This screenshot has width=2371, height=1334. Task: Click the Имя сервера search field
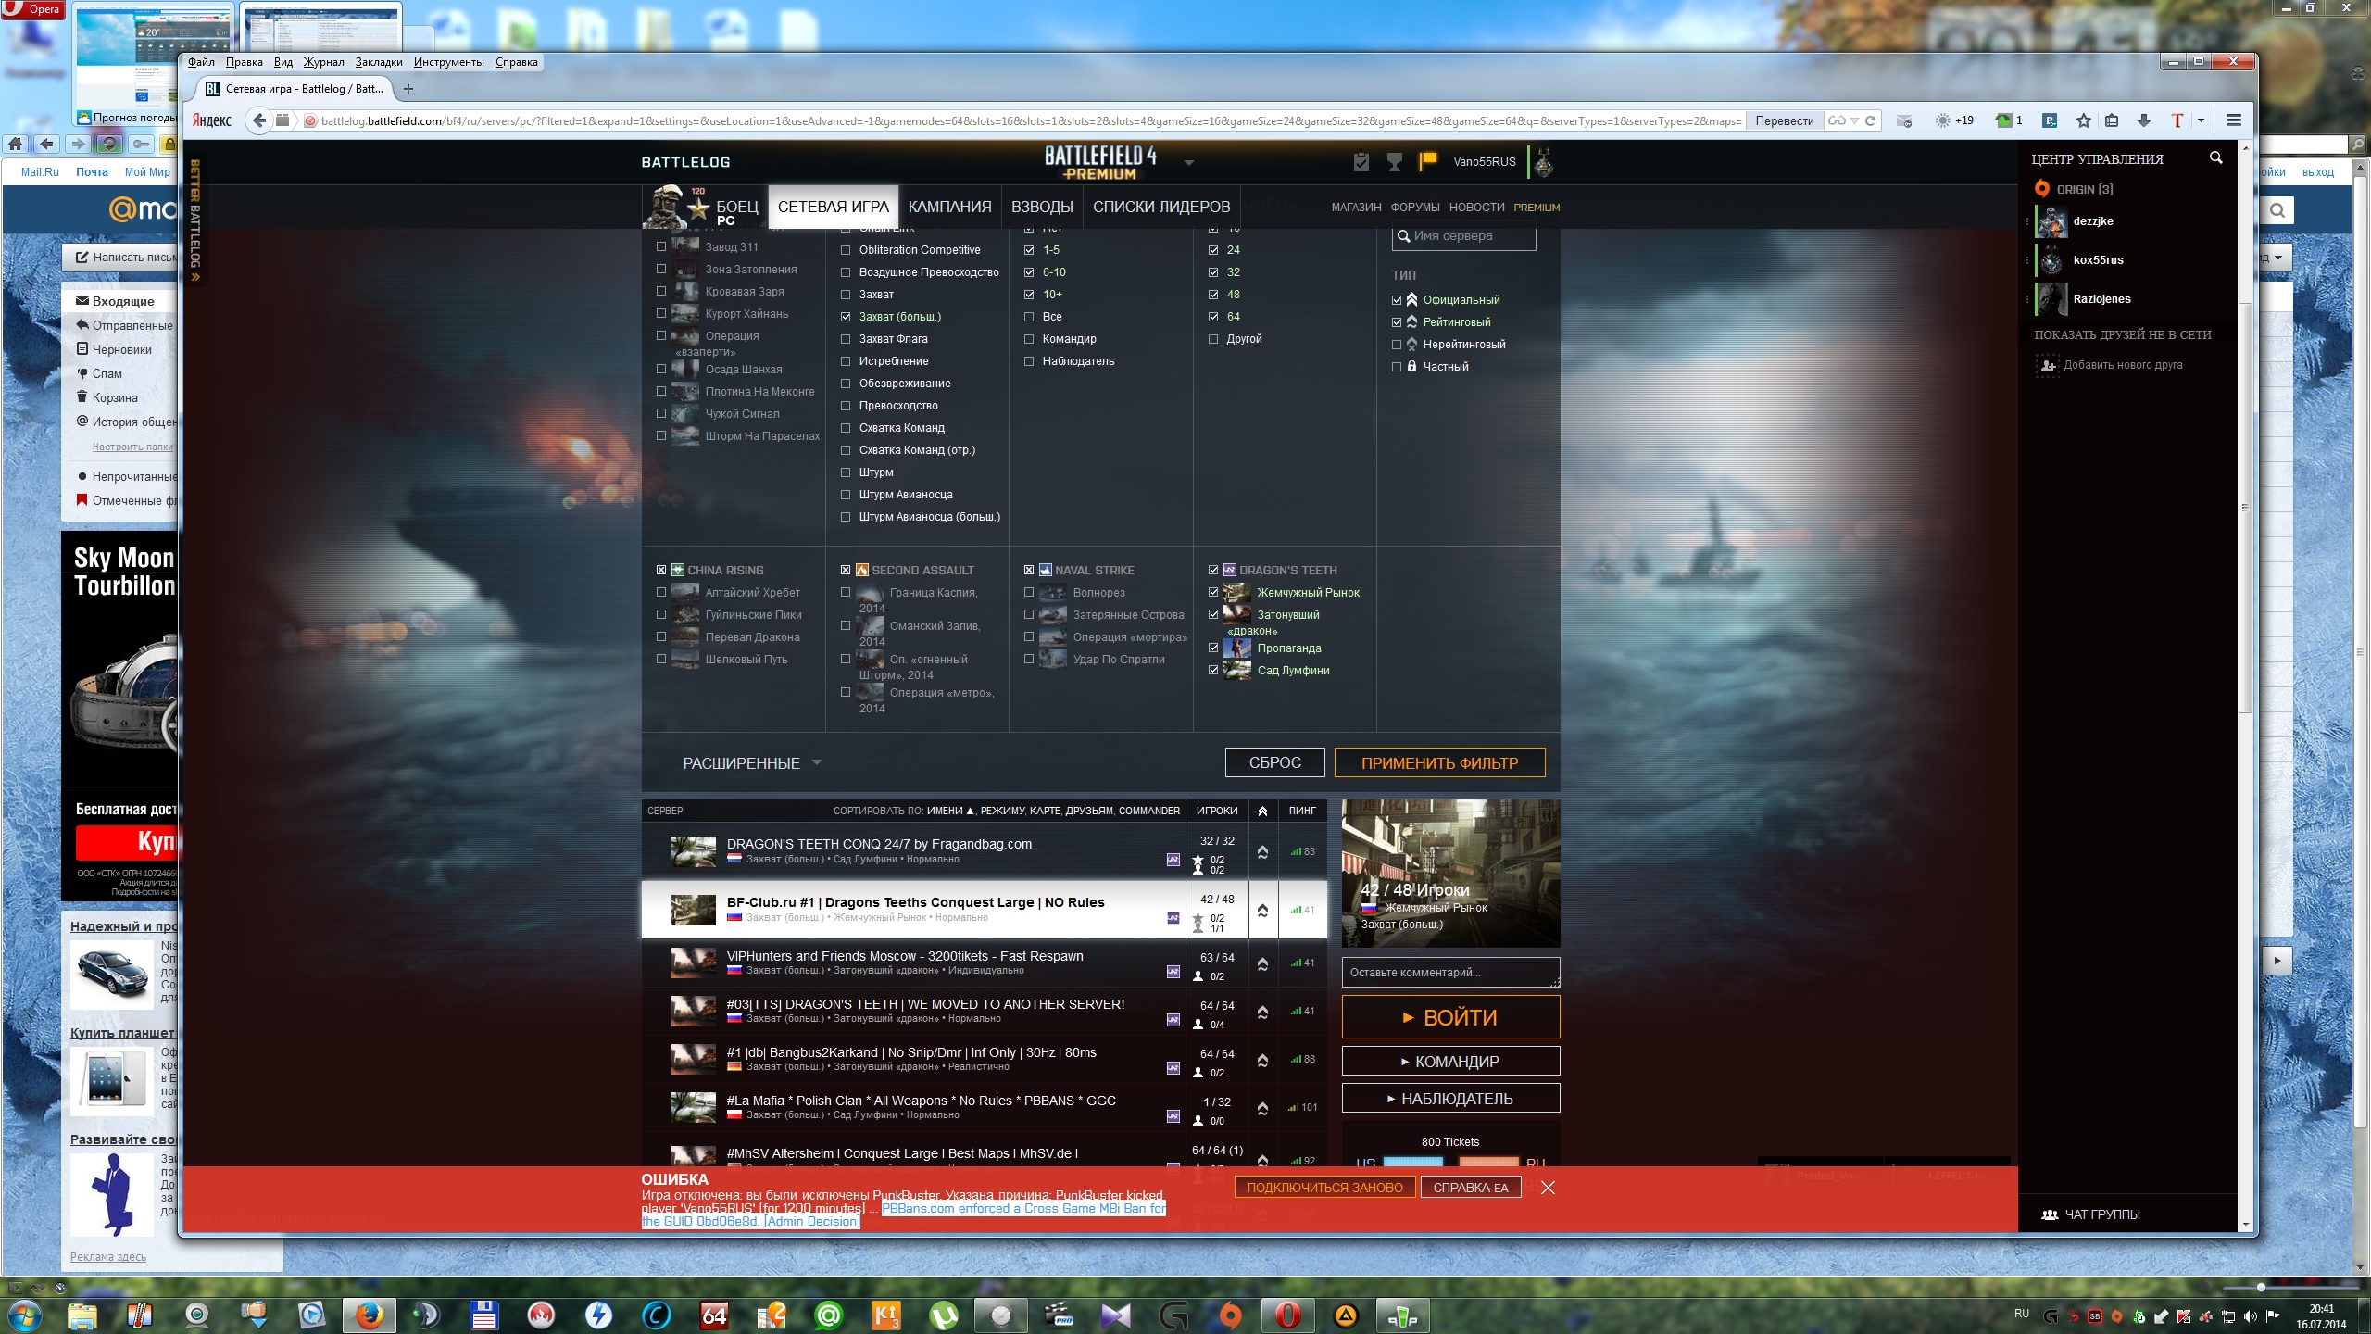click(x=1464, y=236)
